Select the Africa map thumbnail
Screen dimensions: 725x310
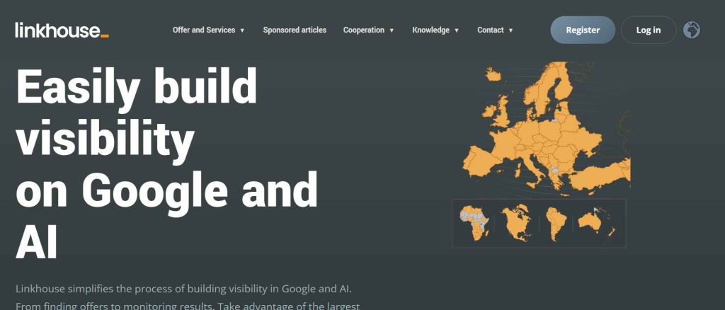point(474,223)
